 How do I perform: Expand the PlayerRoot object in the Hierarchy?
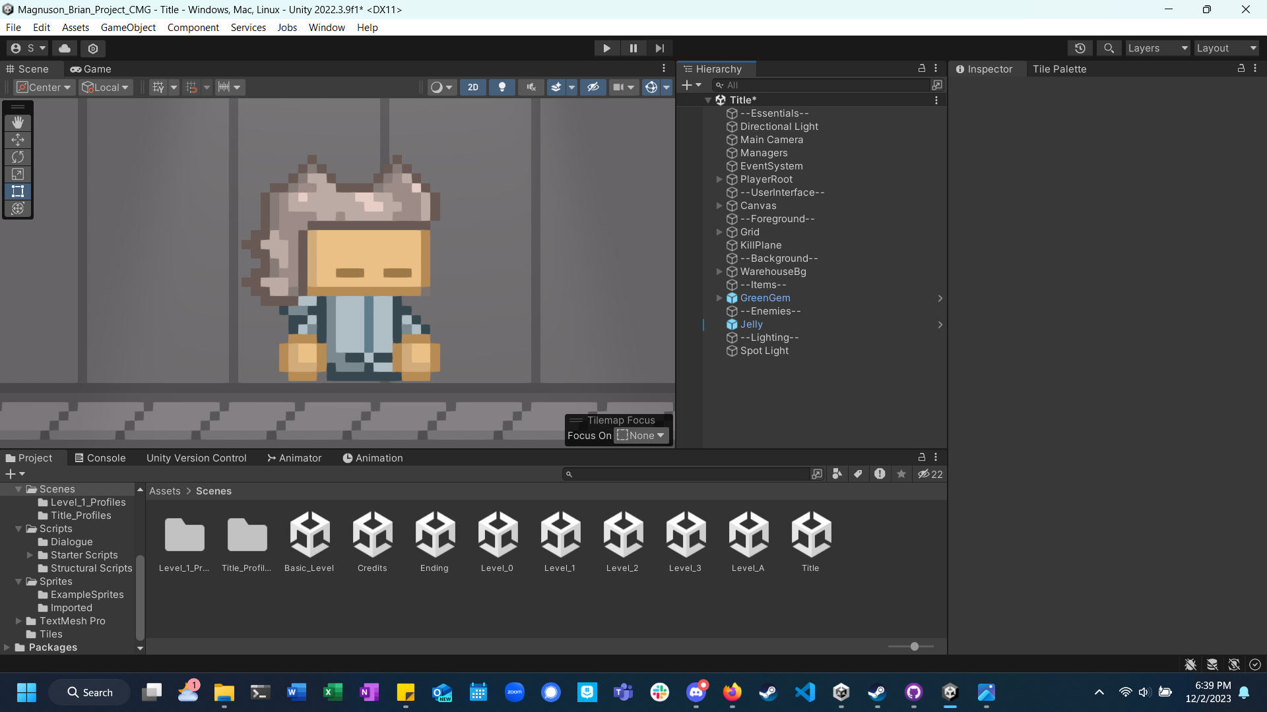click(x=719, y=179)
